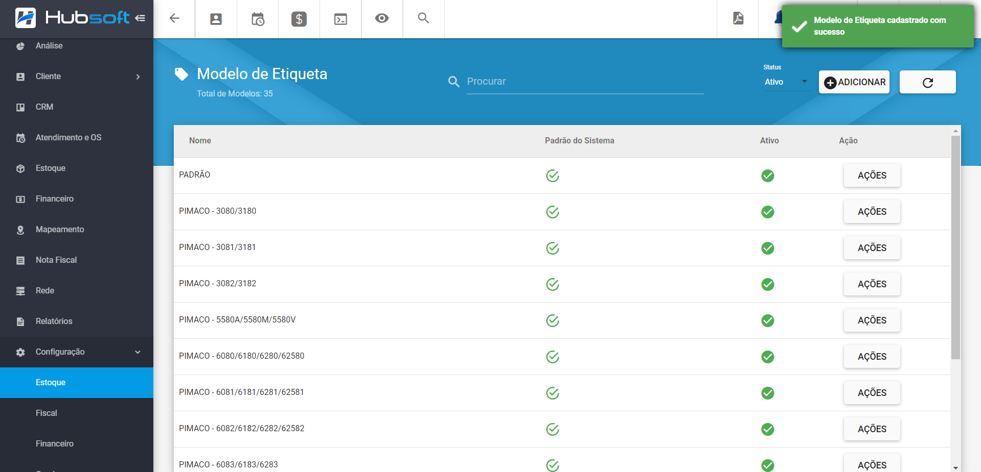Click the top toolbar search magnifier
This screenshot has height=472, width=981.
[x=423, y=18]
